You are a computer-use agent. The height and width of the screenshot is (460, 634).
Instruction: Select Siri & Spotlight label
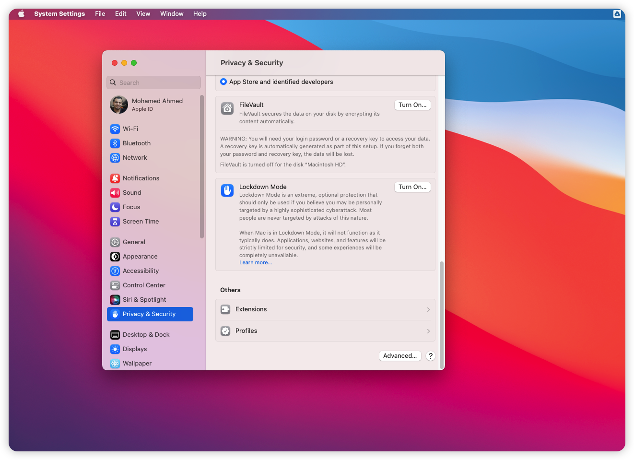click(x=144, y=300)
